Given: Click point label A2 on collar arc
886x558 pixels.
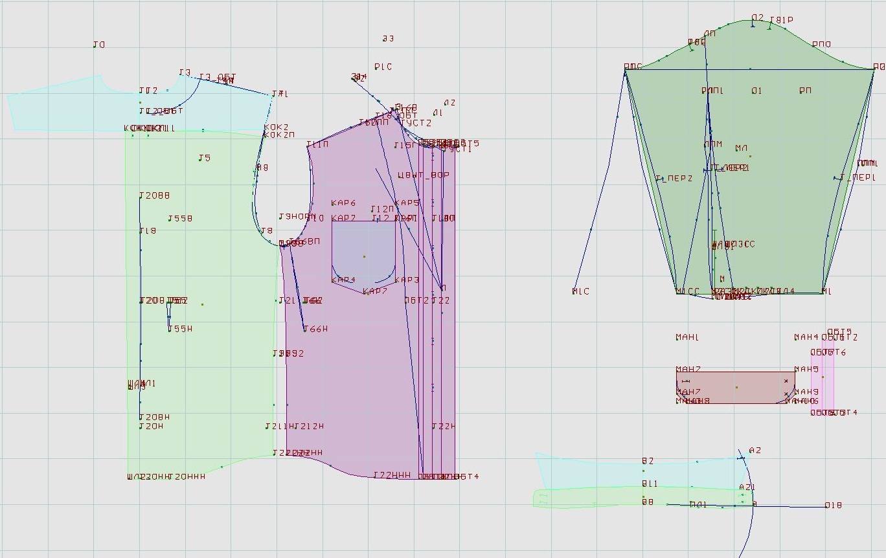Looking at the screenshot, I should point(755,450).
